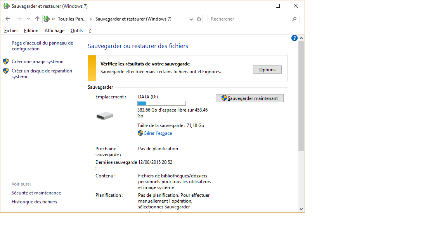
Task: Refresh the page with the refresh icon
Action: pyautogui.click(x=199, y=19)
